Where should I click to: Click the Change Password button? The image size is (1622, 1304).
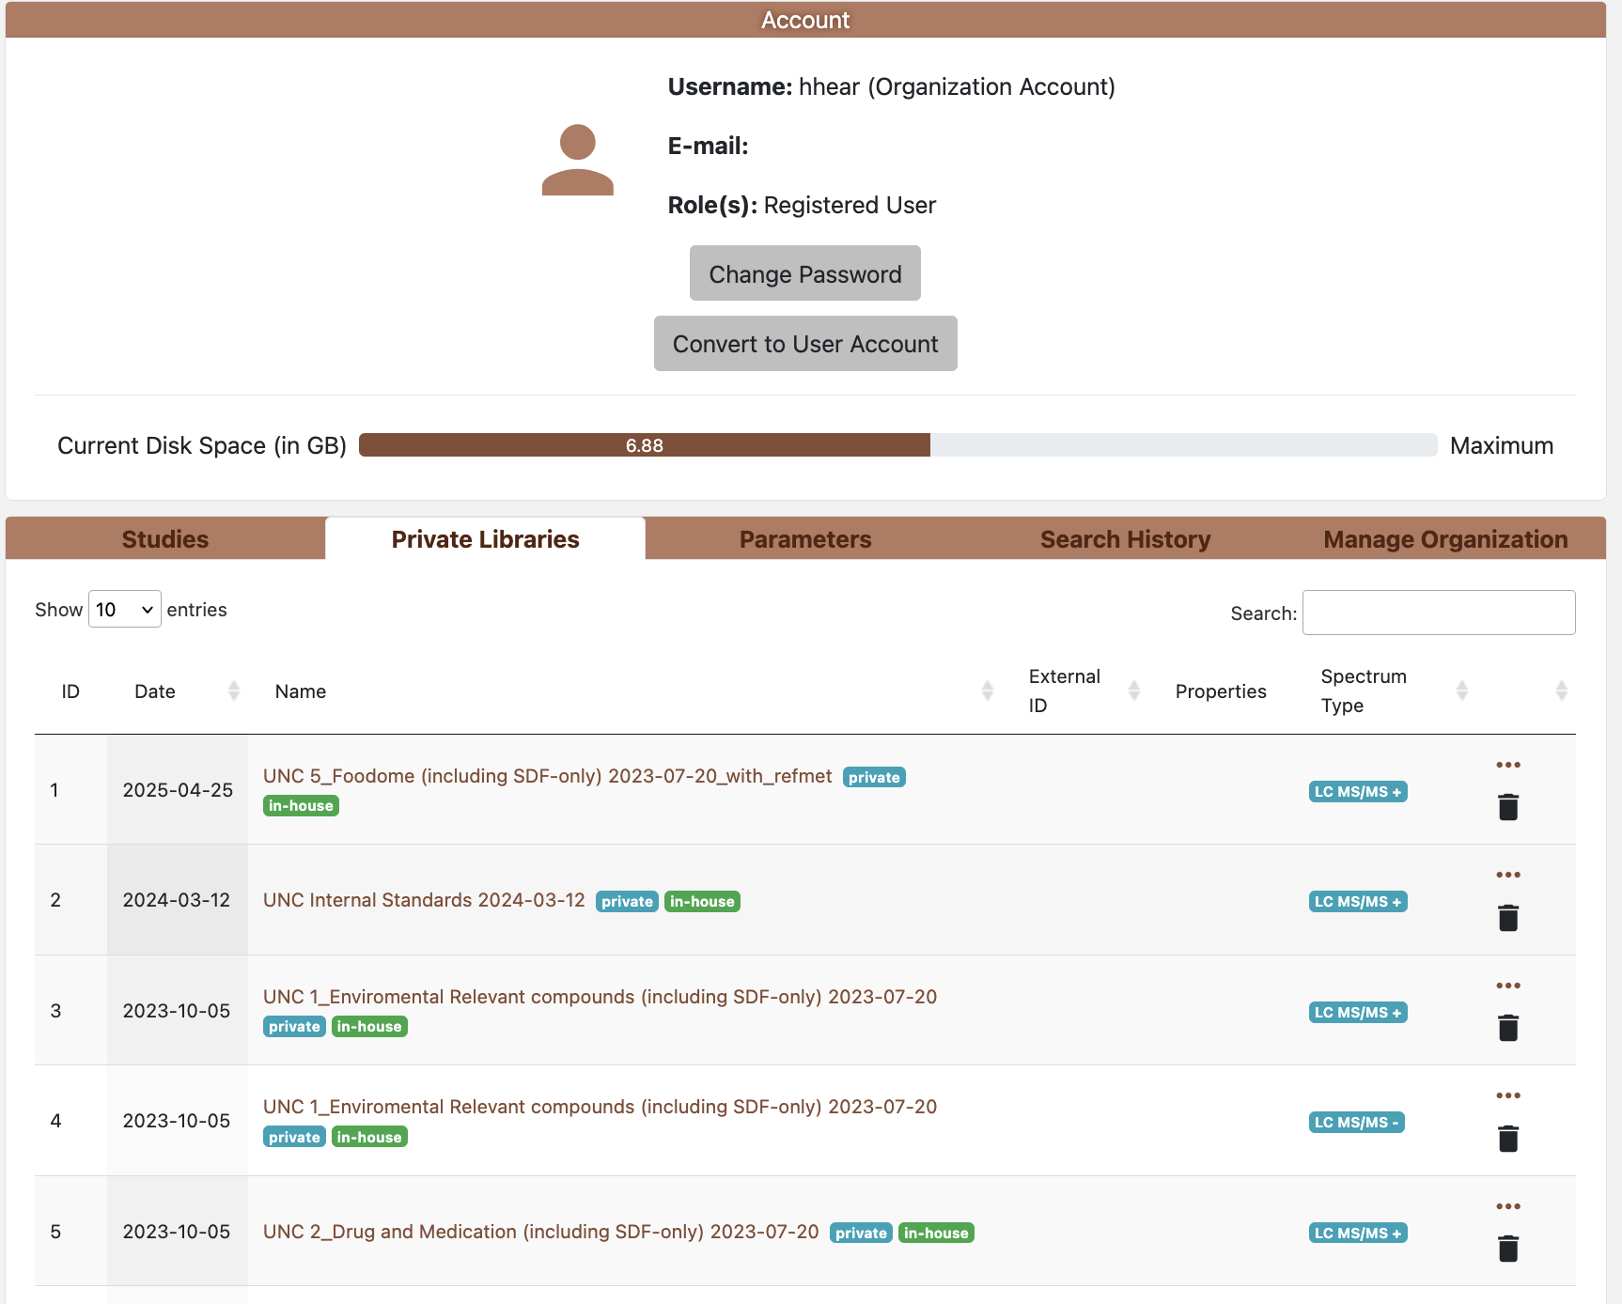coord(804,273)
